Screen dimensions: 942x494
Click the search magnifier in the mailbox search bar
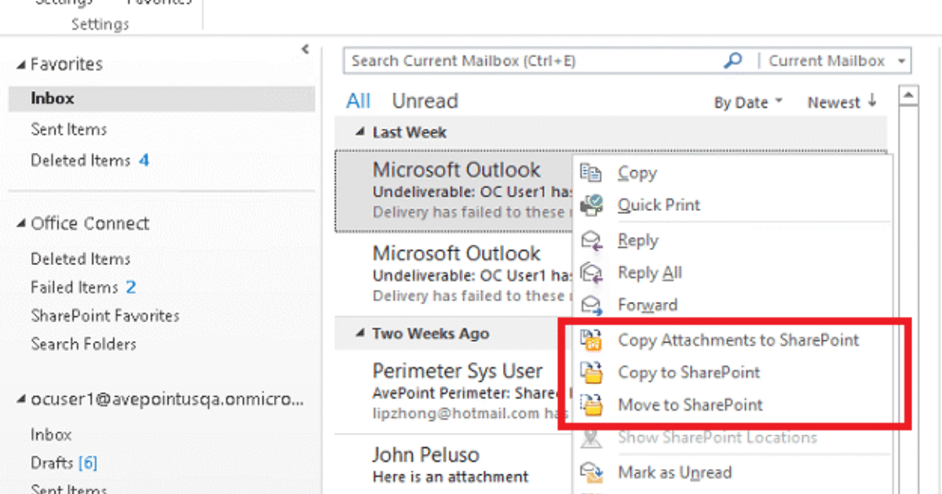point(732,60)
